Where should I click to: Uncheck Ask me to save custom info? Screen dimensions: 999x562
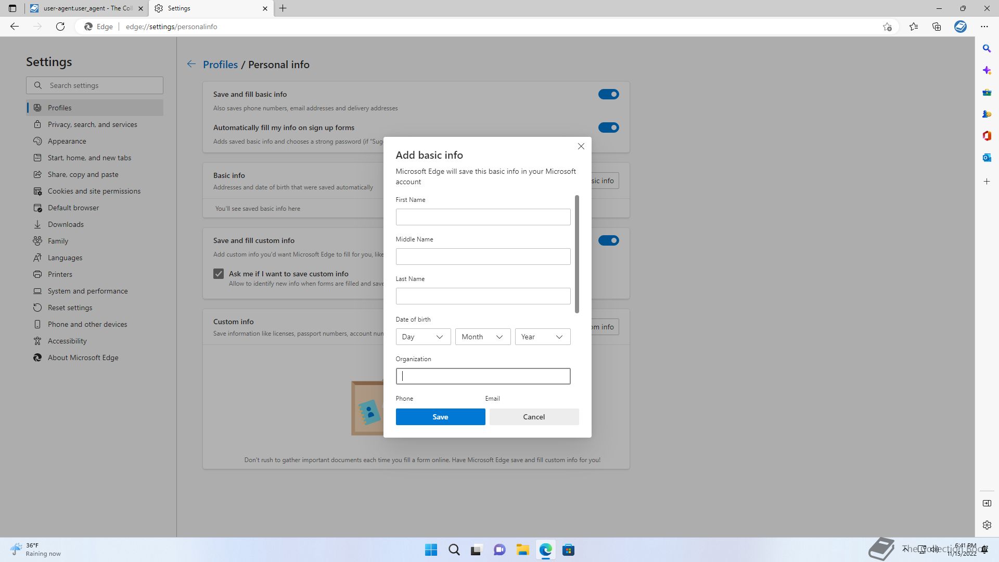(x=219, y=274)
